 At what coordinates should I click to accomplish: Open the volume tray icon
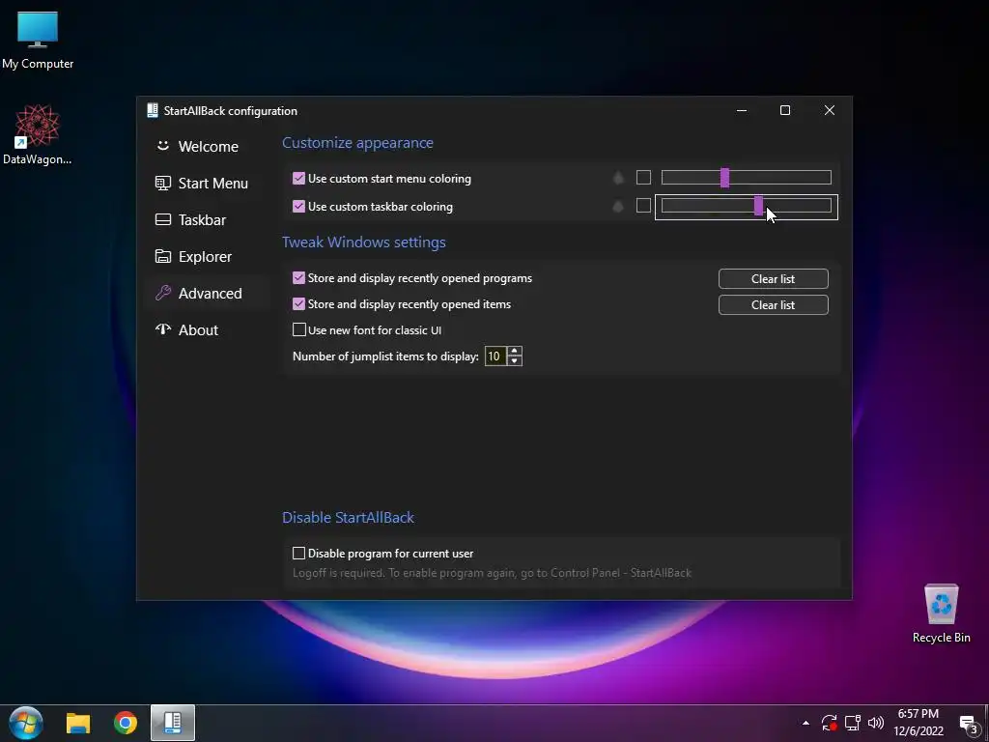pyautogui.click(x=875, y=723)
